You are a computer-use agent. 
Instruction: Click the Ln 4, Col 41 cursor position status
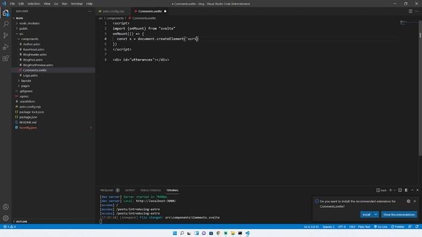coord(311,226)
